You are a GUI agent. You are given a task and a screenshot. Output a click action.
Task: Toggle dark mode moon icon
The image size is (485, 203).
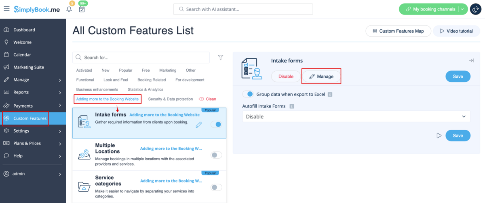[475, 9]
